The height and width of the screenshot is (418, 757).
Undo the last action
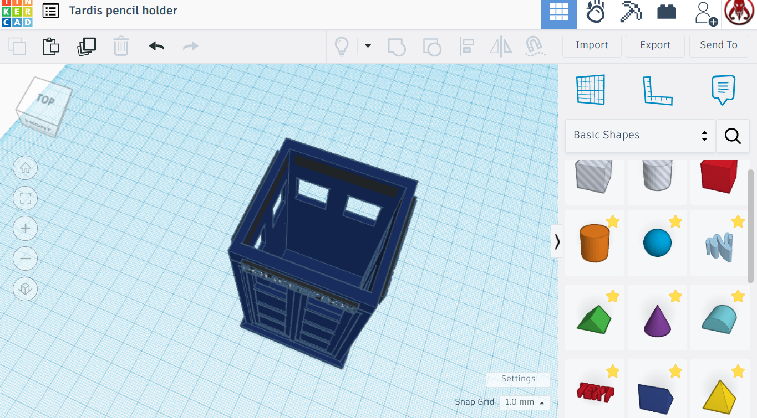pos(156,46)
